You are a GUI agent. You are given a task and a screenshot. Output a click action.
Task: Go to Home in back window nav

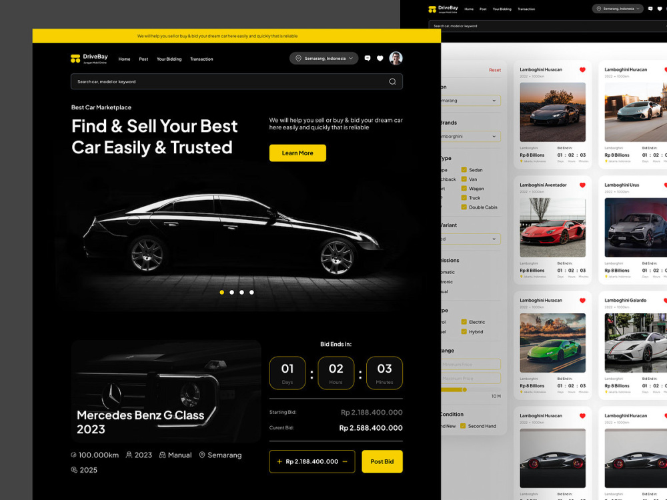(x=469, y=9)
